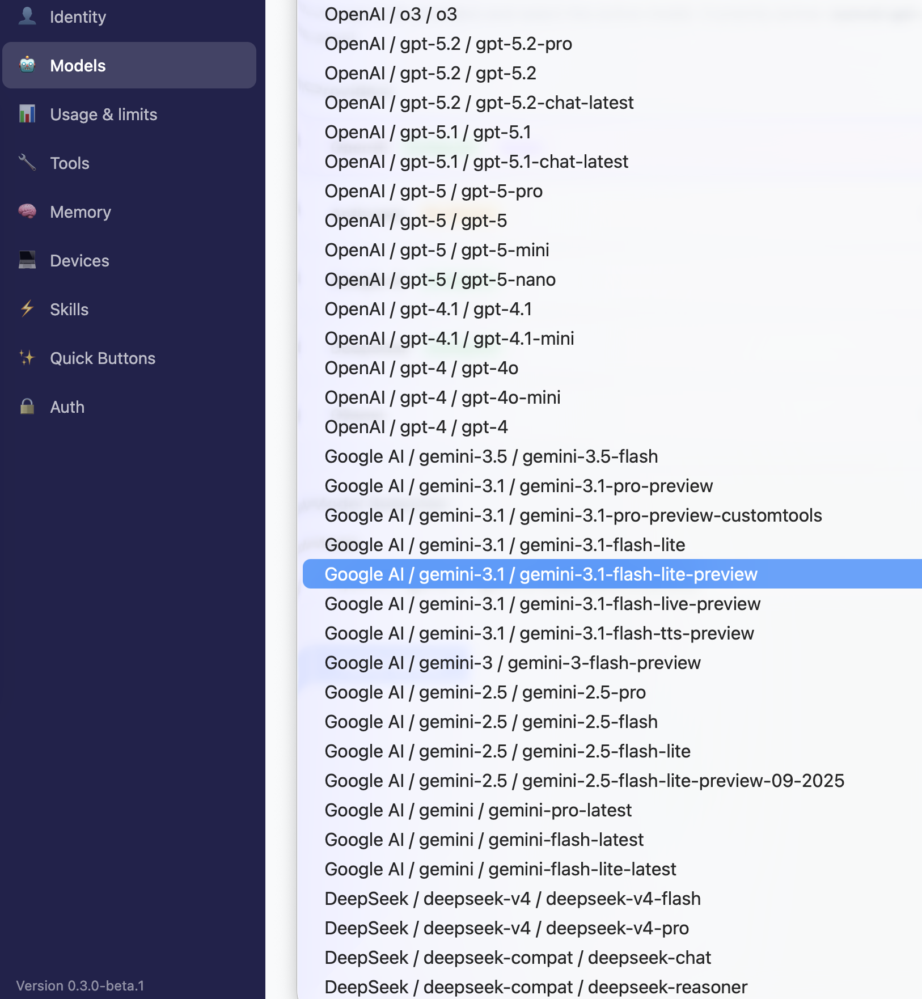Pick gemini-3.1-pro-preview-customtools model
The width and height of the screenshot is (922, 999).
tap(612, 515)
